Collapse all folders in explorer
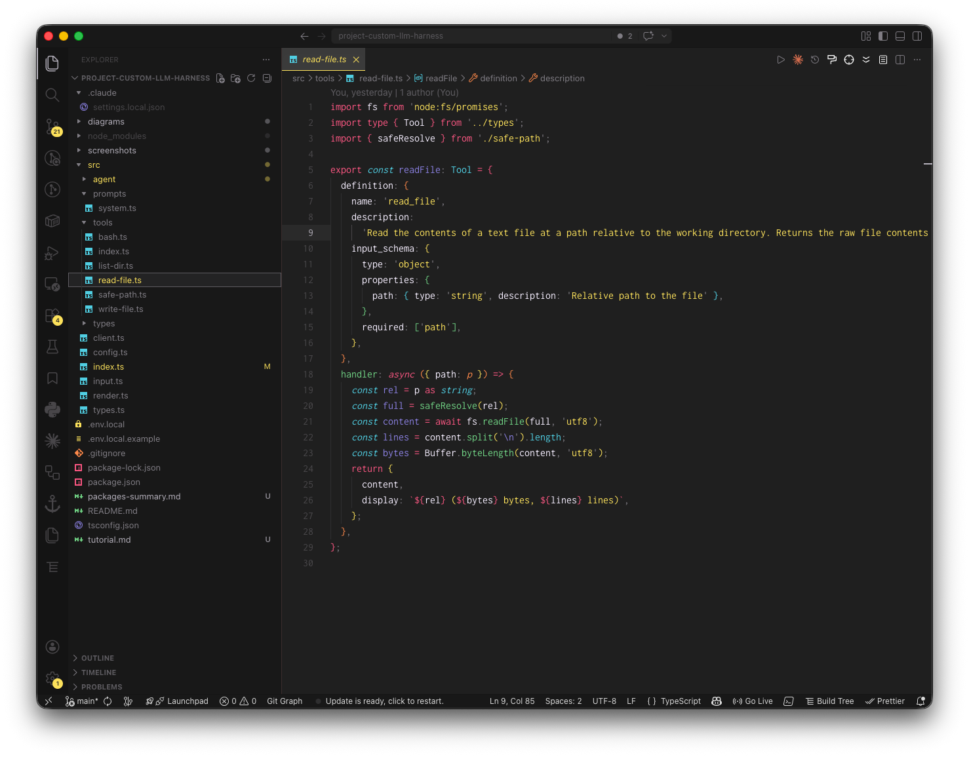Viewport: 969px width, 757px height. (267, 78)
